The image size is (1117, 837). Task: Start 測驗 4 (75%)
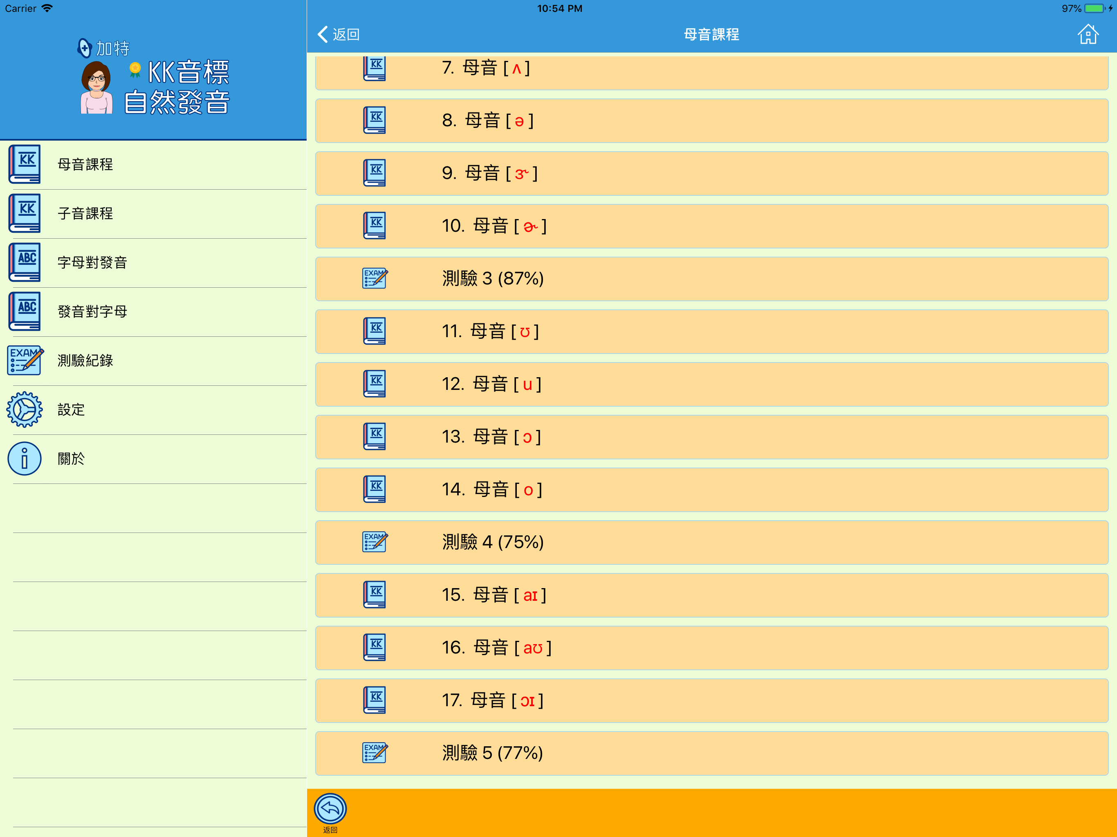pos(711,542)
